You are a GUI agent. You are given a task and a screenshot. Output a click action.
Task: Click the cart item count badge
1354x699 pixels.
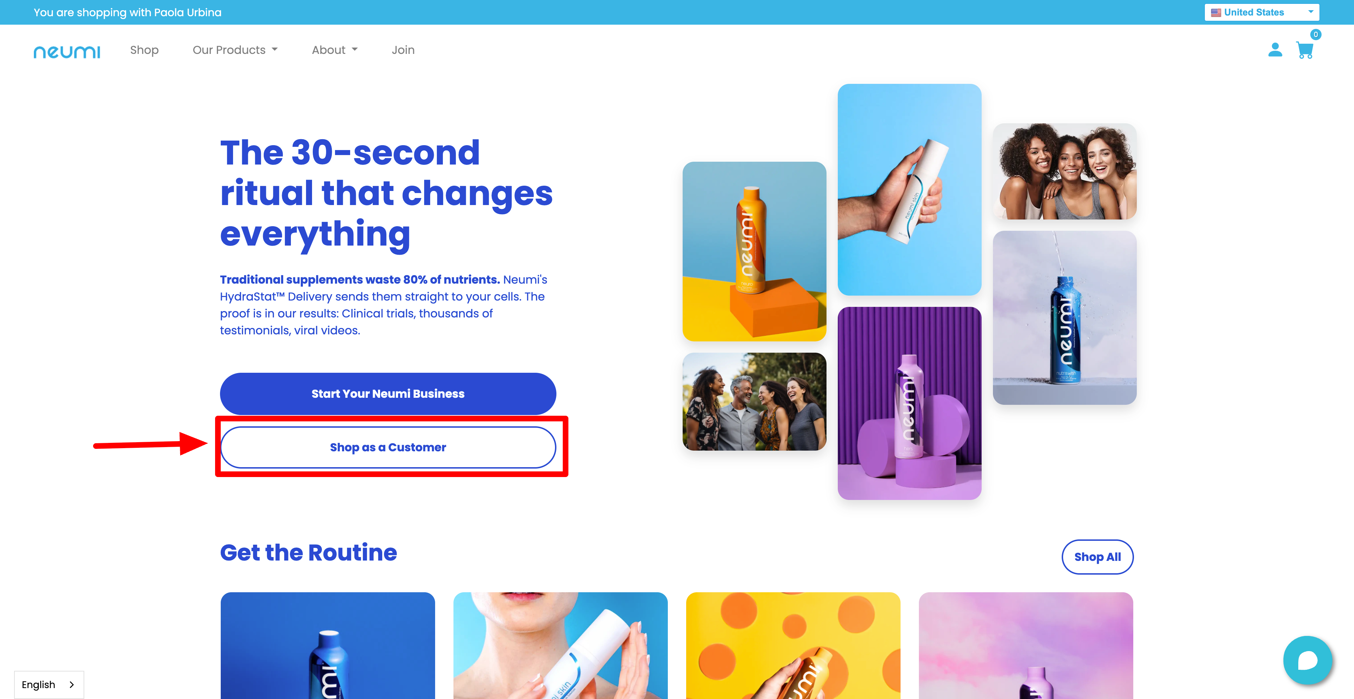[x=1316, y=35]
